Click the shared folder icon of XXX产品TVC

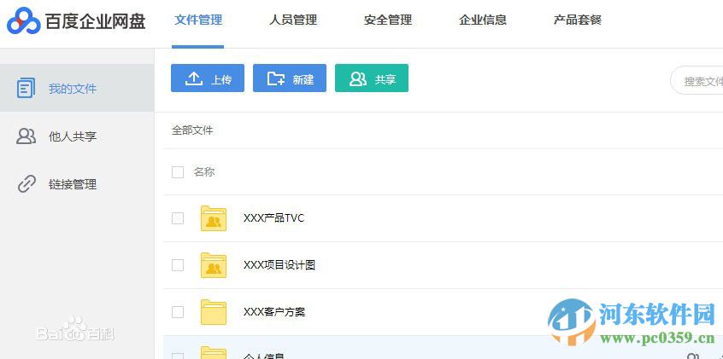point(214,218)
